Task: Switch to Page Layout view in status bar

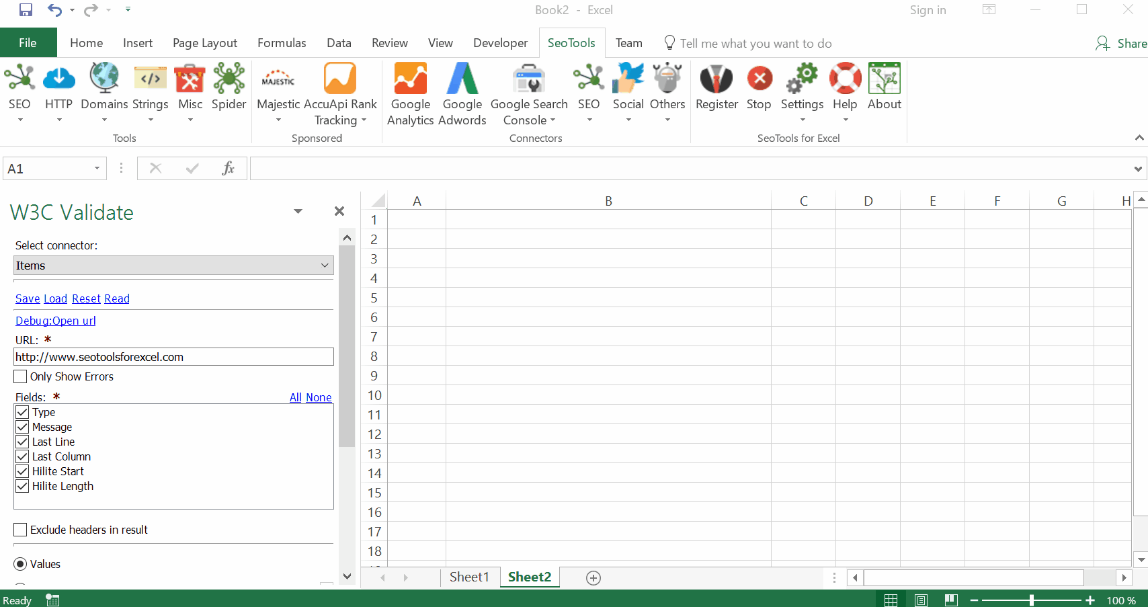Action: (x=921, y=600)
